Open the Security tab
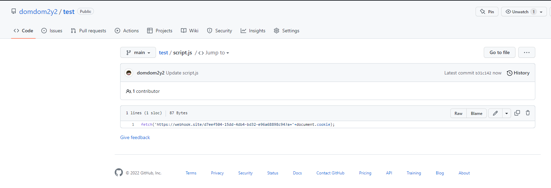 pos(220,31)
